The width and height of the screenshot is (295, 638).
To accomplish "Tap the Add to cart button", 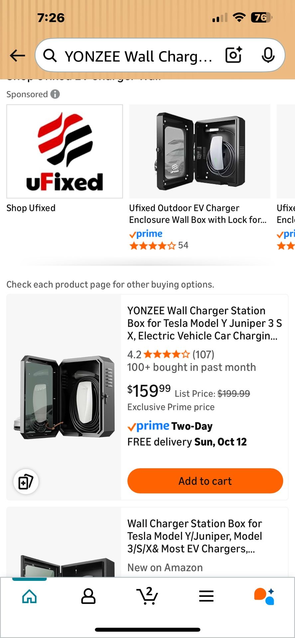I will coord(205,481).
